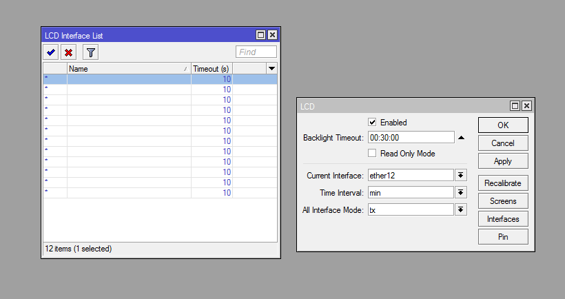Open the Time Interval dropdown
Screen dimensions: 565x299
461,193
